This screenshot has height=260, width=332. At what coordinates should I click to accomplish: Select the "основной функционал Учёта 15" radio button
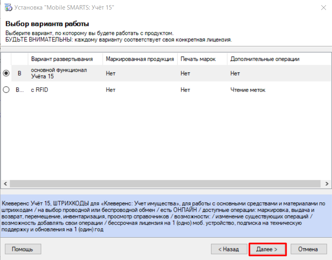(6, 73)
